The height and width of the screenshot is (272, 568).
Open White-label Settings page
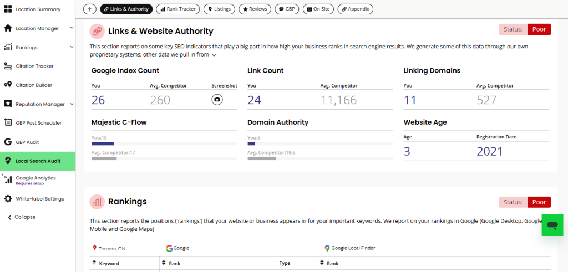[x=40, y=198]
